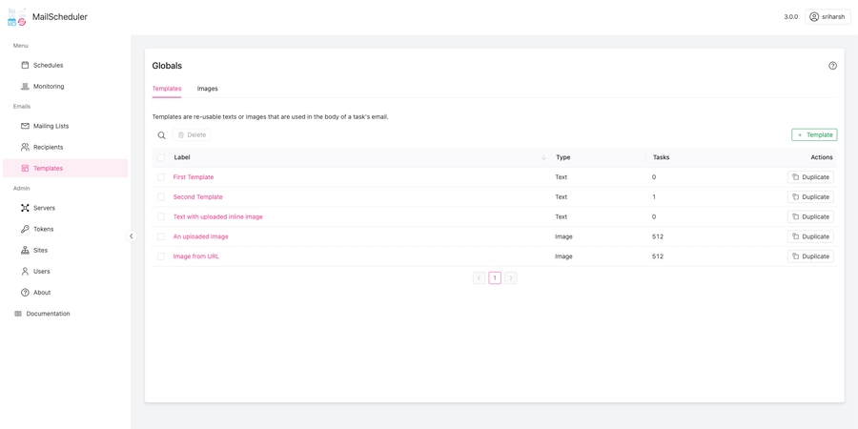Image resolution: width=858 pixels, height=429 pixels.
Task: Open the Second Template link
Action: click(197, 197)
